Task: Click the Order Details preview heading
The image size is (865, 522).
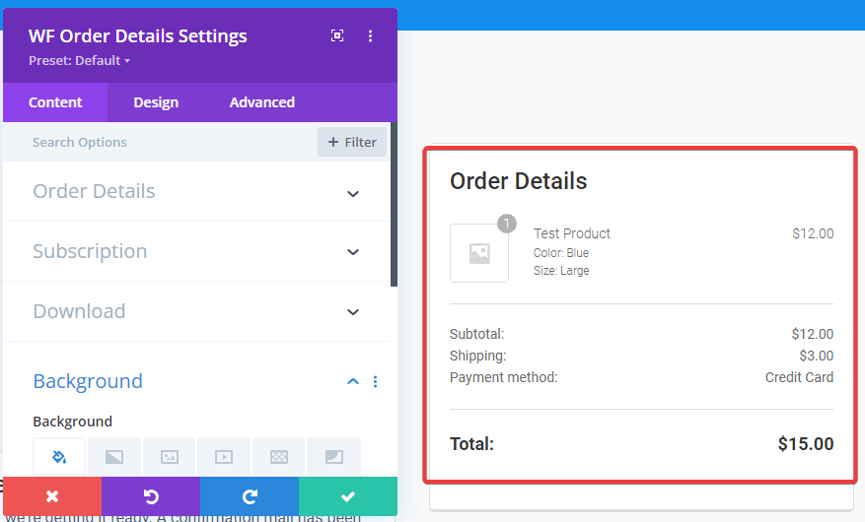Action: (x=519, y=181)
